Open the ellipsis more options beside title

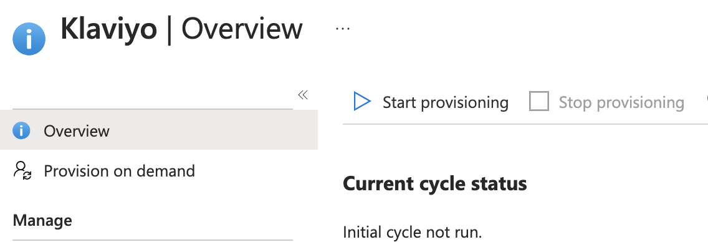coord(343,29)
